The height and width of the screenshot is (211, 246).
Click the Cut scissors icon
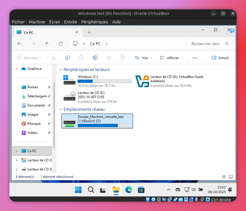[54, 58]
